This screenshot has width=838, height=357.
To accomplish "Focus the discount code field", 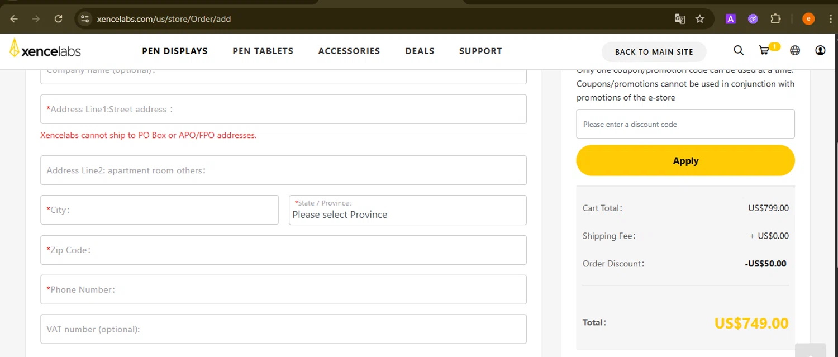I will tap(685, 124).
